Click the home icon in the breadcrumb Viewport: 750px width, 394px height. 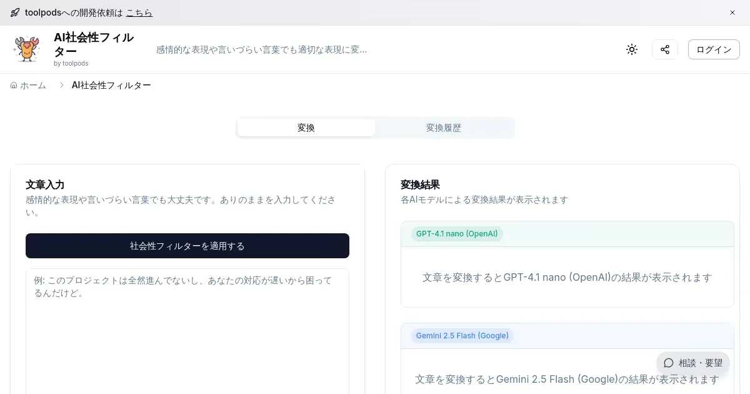pyautogui.click(x=14, y=85)
